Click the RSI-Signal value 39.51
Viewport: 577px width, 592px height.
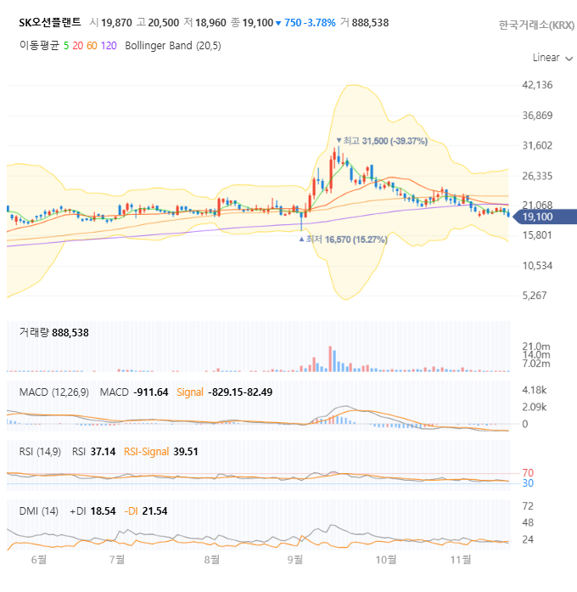(x=186, y=452)
